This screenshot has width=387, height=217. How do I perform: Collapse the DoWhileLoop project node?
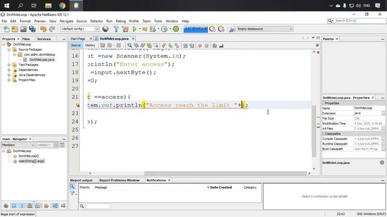click(x=4, y=45)
